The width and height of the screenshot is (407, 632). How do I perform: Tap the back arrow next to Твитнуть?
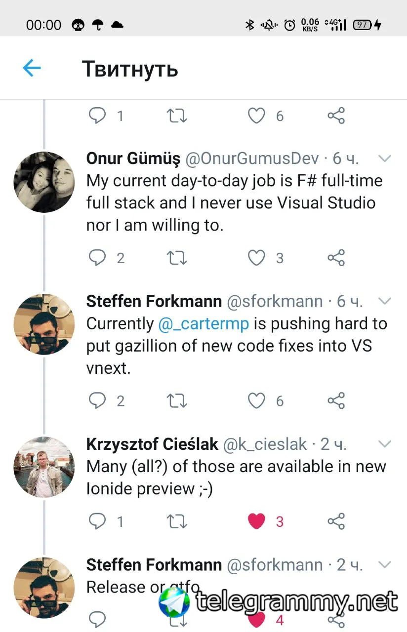point(32,68)
